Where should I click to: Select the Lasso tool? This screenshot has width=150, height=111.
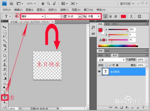pos(4,37)
